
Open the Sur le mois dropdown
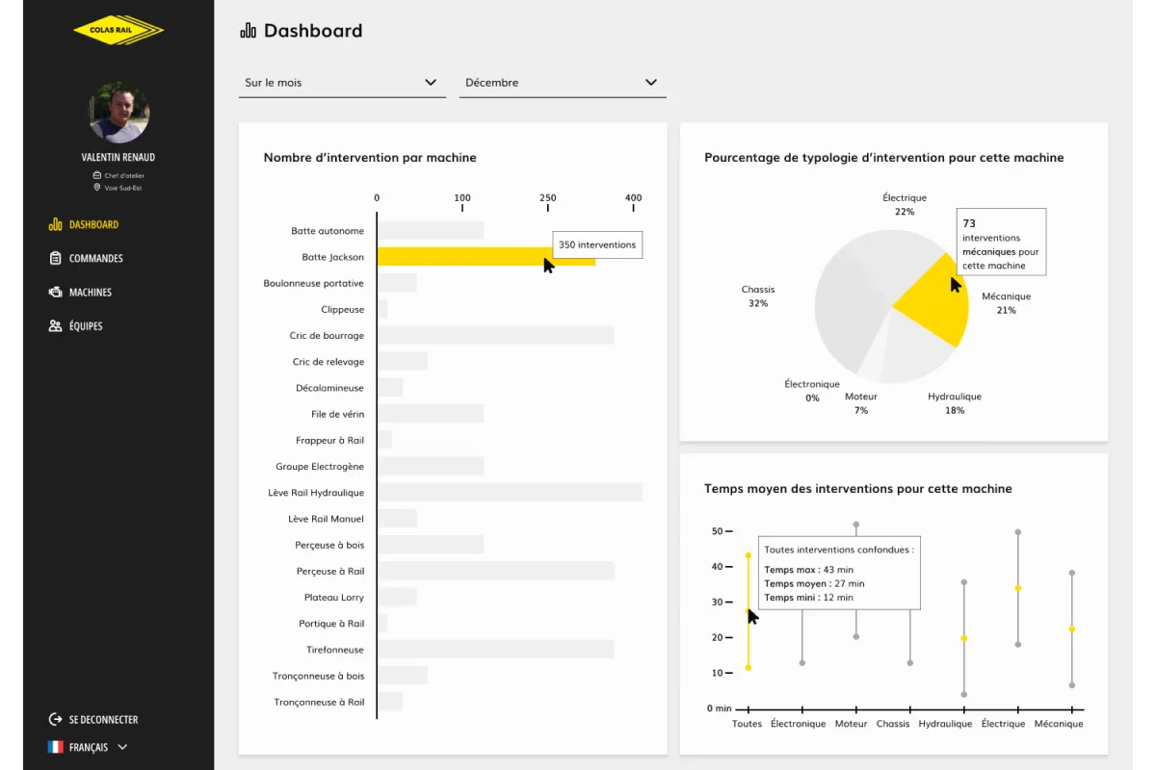[x=341, y=83]
